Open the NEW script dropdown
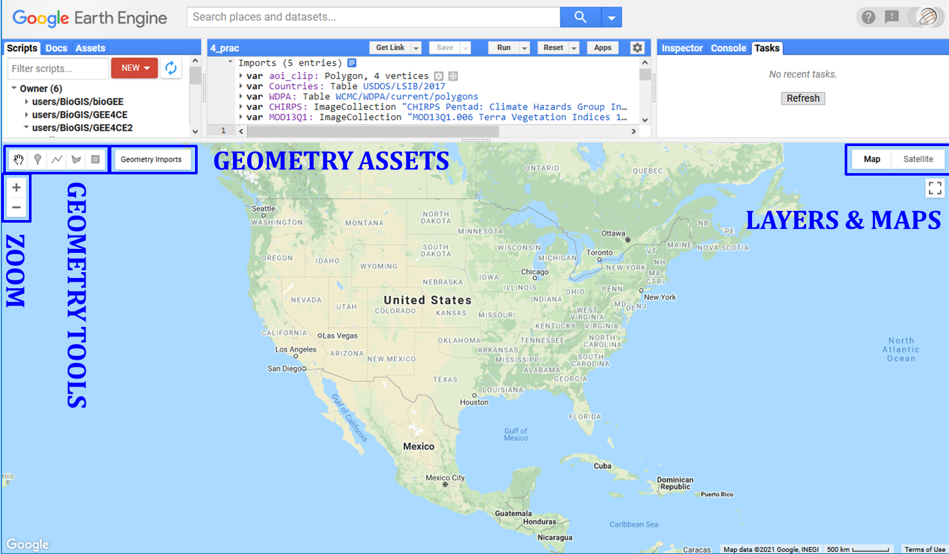 click(x=135, y=68)
